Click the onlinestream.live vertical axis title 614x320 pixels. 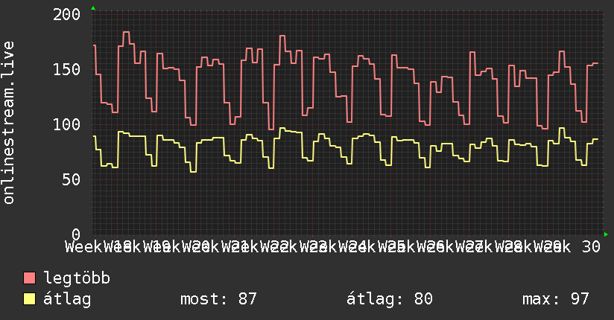pos(8,123)
